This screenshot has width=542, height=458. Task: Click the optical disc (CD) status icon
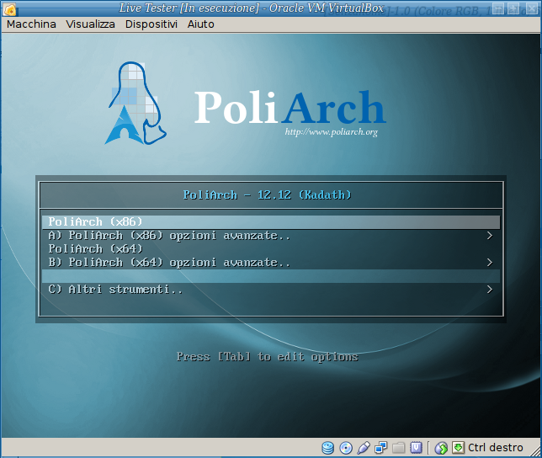(x=346, y=448)
